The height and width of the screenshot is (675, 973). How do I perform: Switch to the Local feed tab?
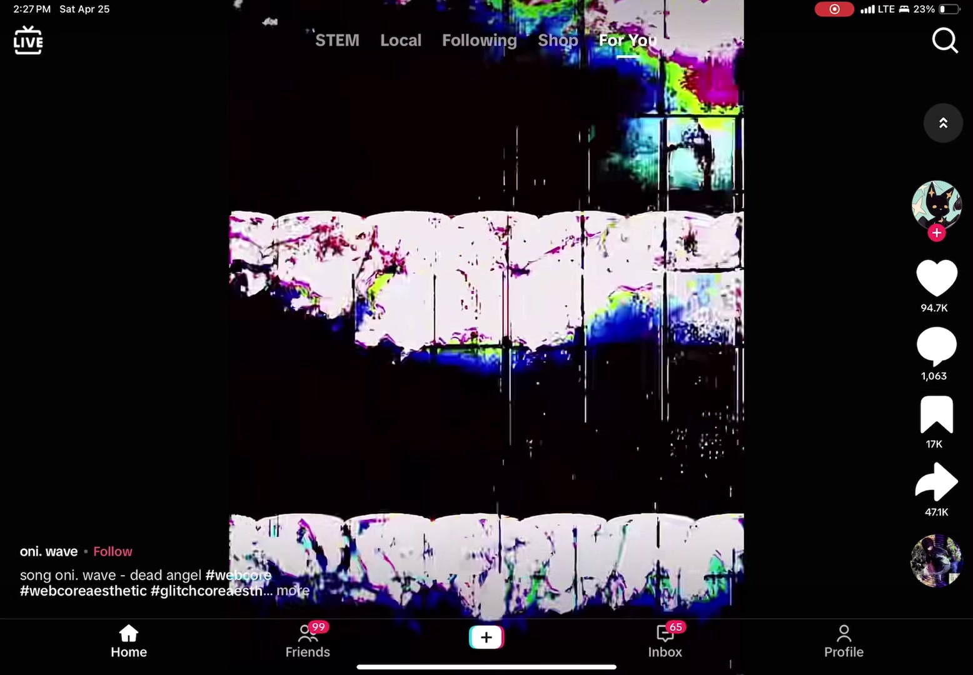(x=401, y=41)
